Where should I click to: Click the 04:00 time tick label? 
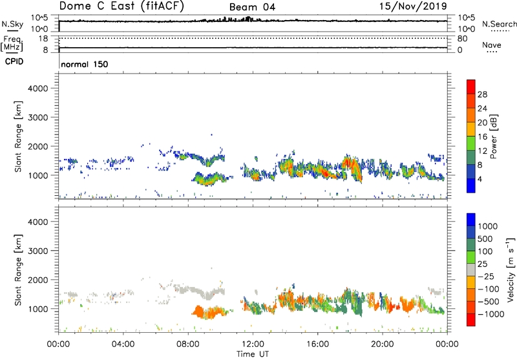pyautogui.click(x=123, y=344)
